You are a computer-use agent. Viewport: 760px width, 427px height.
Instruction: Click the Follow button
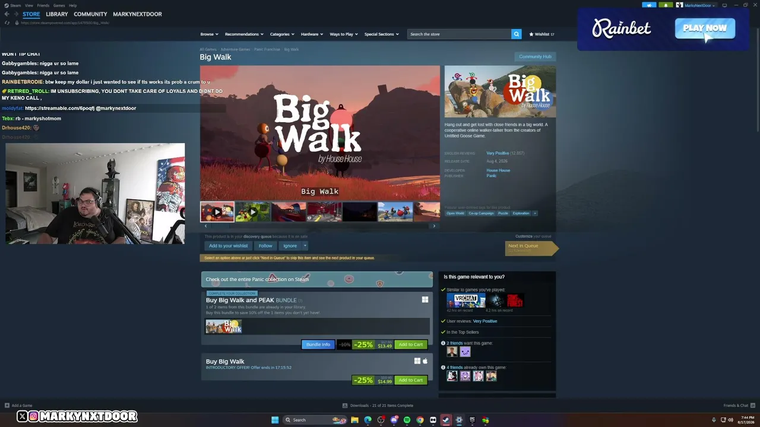265,246
